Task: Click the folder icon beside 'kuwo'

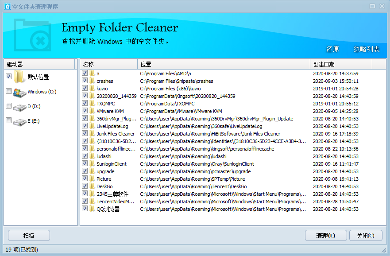Action: click(93, 88)
